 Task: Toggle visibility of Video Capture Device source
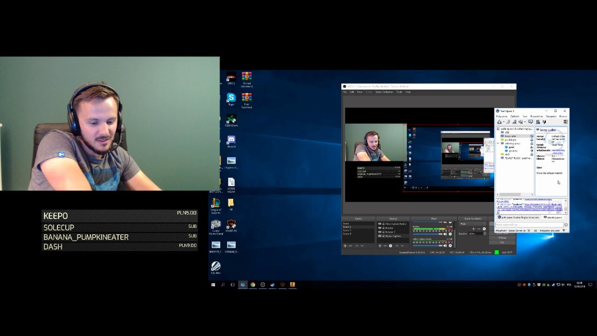pos(380,224)
